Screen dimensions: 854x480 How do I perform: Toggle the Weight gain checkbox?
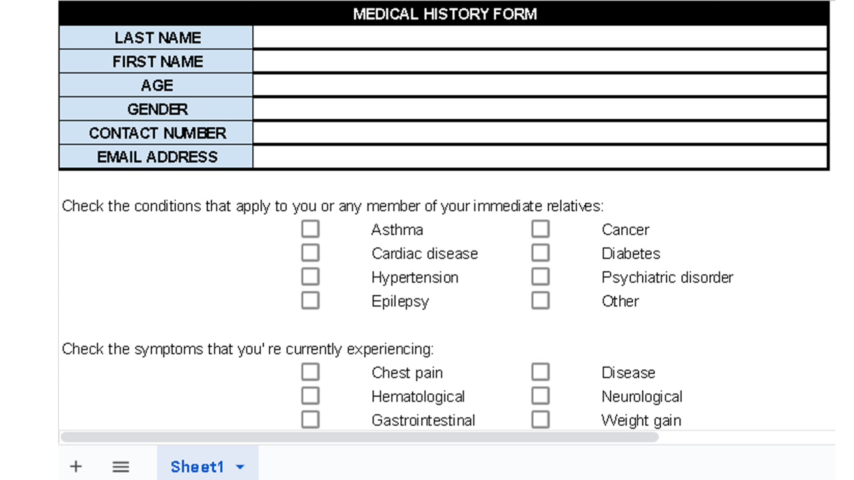[540, 420]
